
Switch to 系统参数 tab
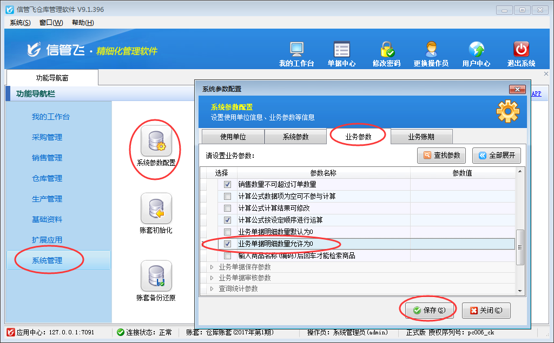(x=295, y=137)
